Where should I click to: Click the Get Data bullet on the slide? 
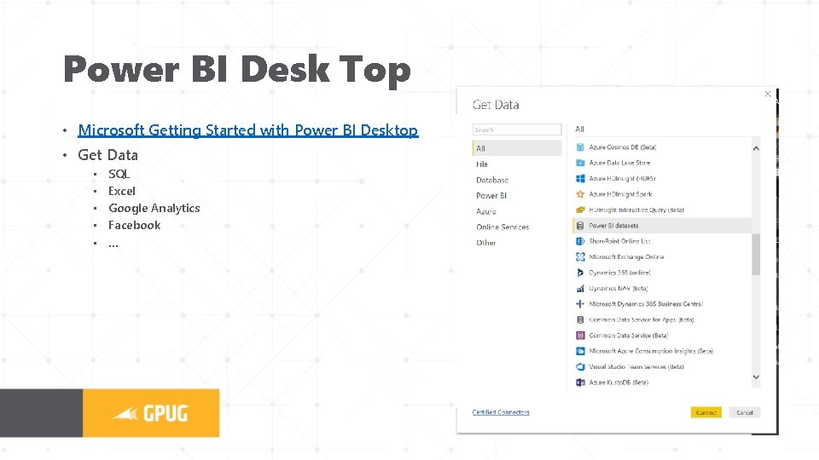coord(107,155)
